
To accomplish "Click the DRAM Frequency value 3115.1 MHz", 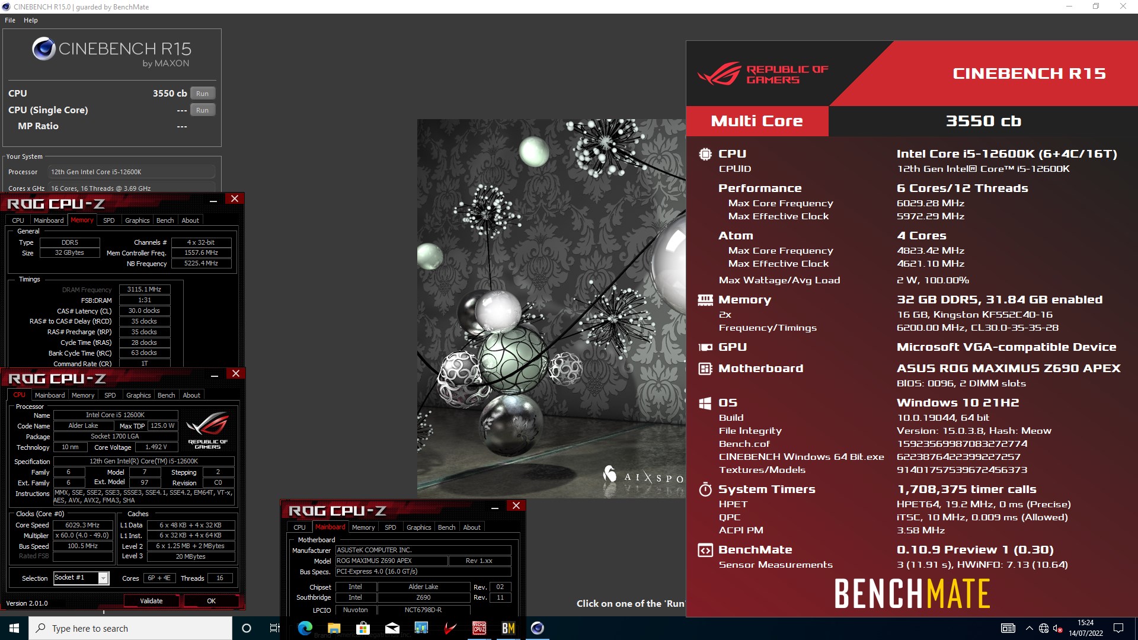I will [x=145, y=290].
